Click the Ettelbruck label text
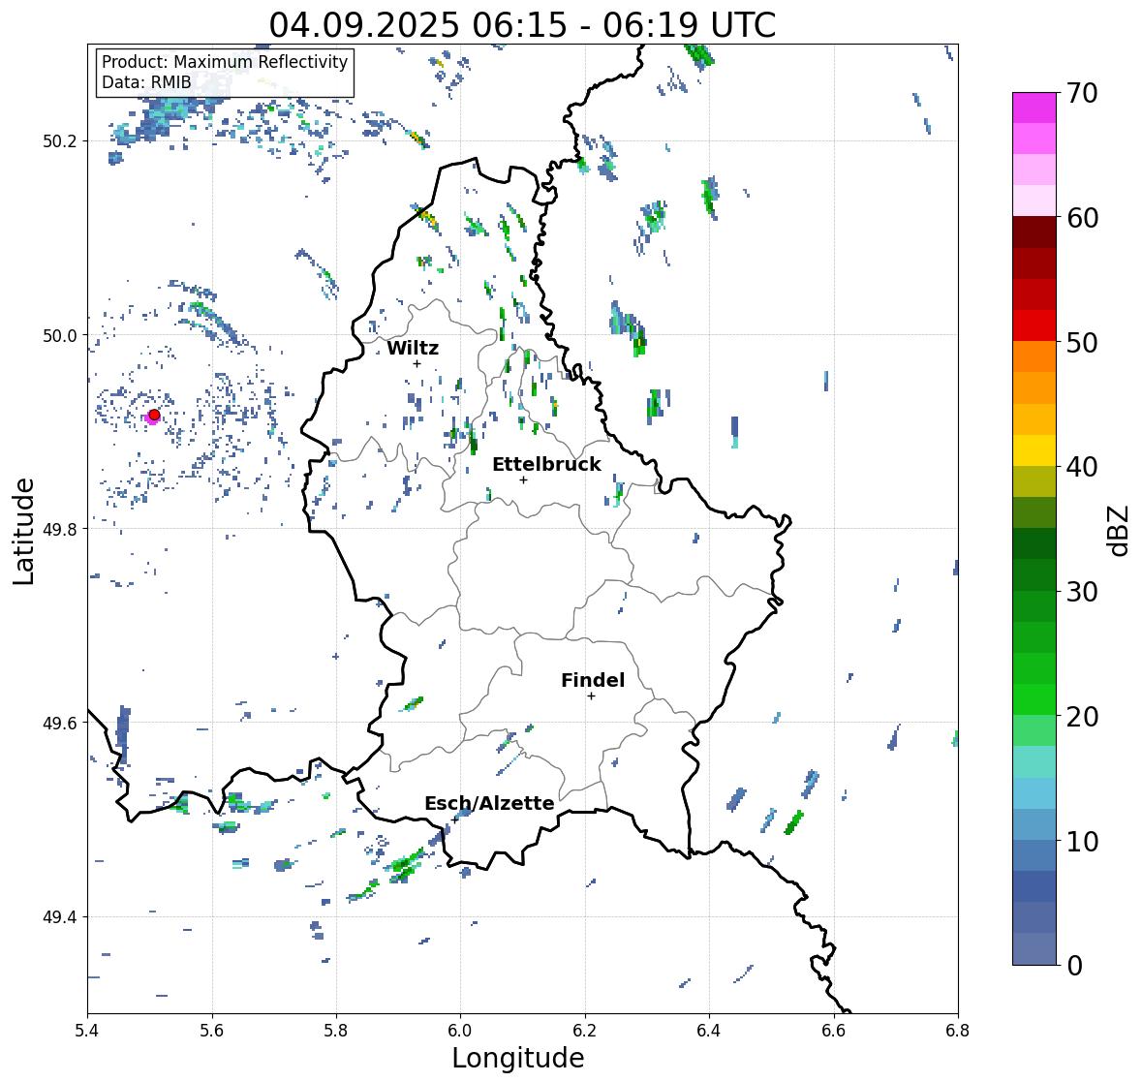This screenshot has width=1142, height=1082. 546,464
